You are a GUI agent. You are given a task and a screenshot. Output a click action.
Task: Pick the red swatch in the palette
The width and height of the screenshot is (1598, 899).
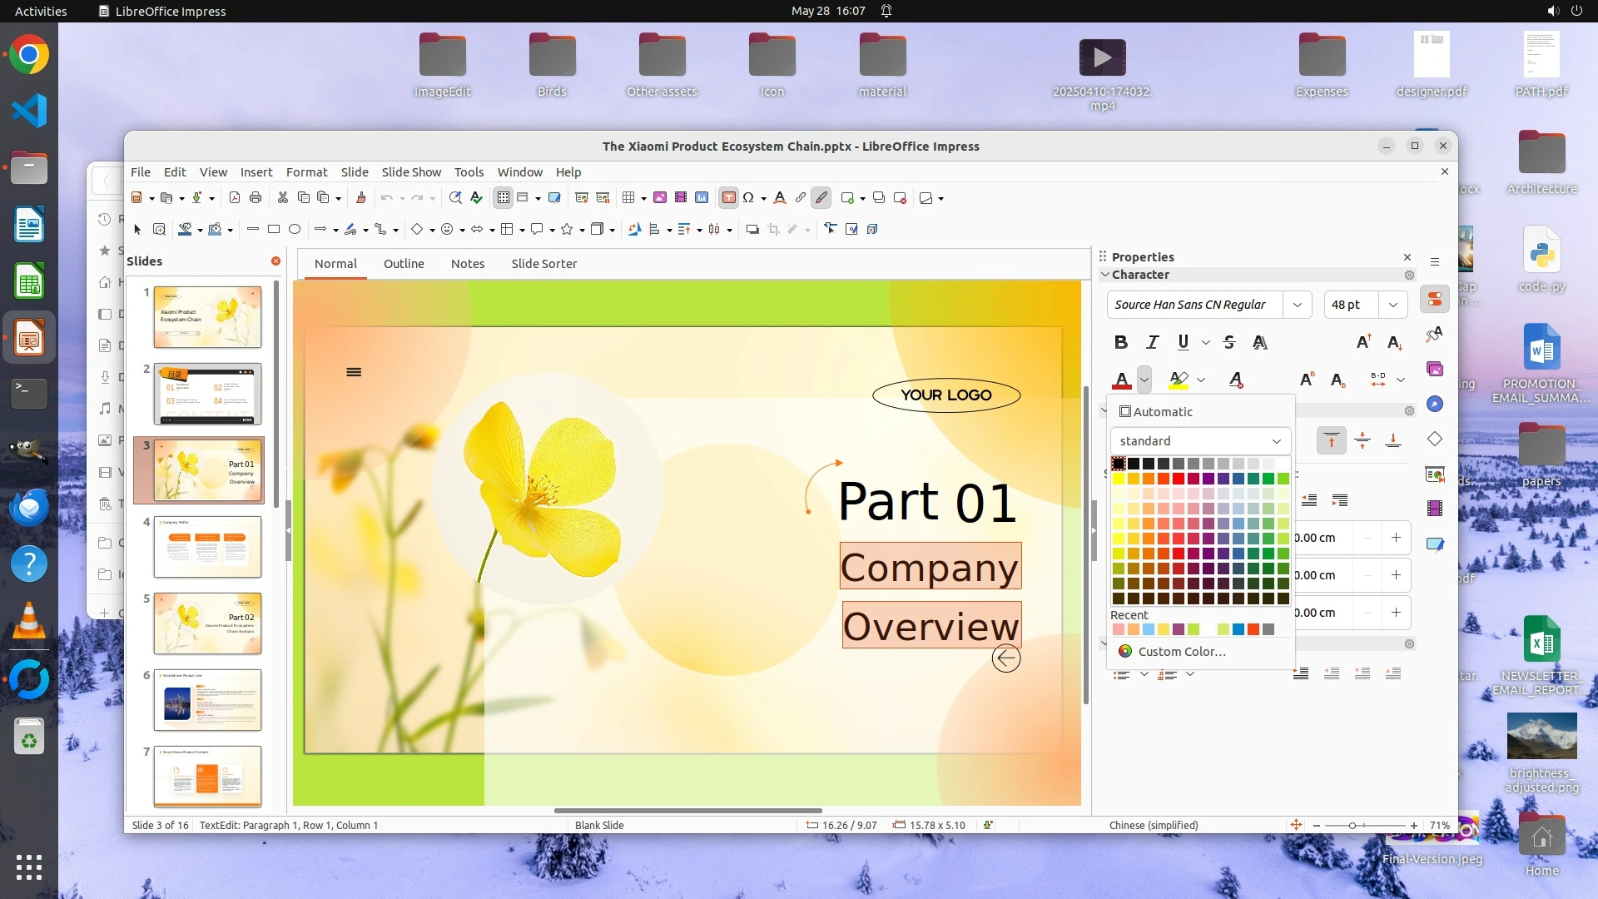point(1179,479)
